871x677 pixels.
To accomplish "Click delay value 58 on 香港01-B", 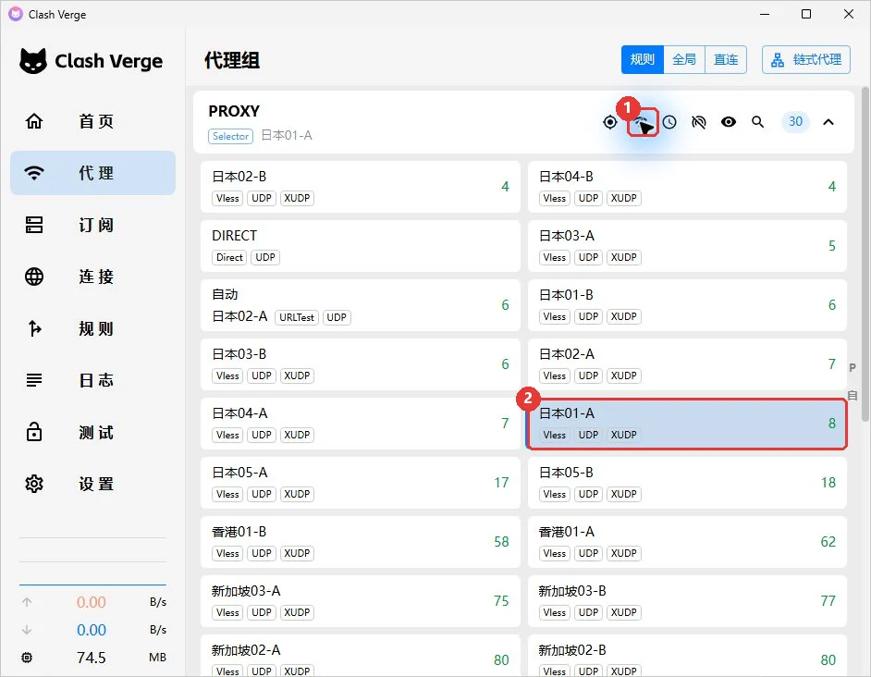I will [501, 542].
